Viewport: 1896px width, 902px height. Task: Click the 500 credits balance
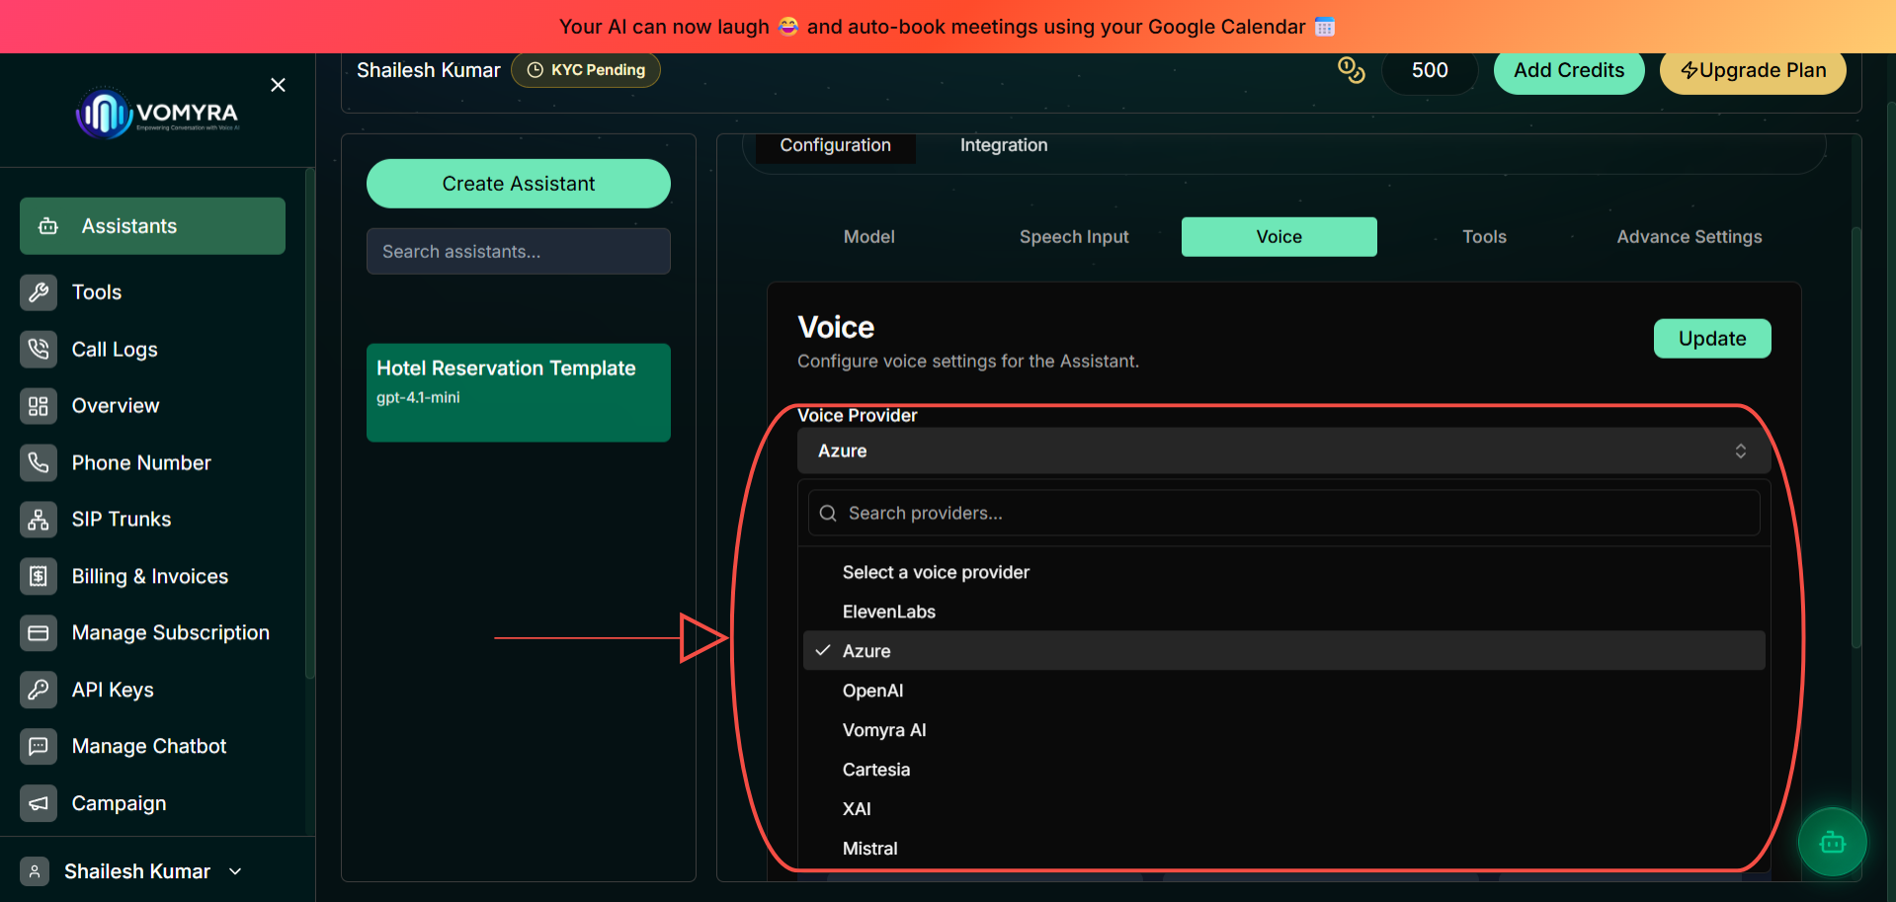tap(1430, 70)
